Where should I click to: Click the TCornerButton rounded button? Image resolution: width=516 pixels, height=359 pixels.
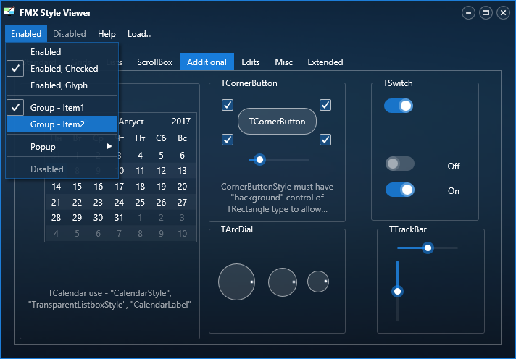277,122
